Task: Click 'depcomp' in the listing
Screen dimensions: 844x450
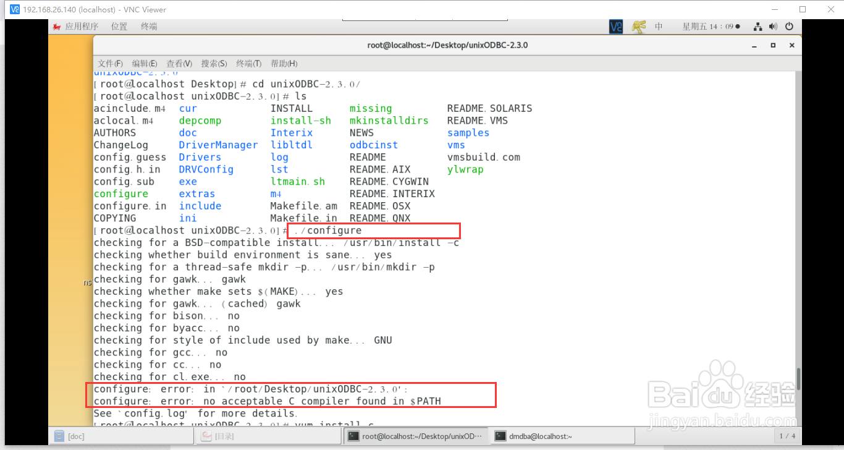Action: pyautogui.click(x=200, y=121)
